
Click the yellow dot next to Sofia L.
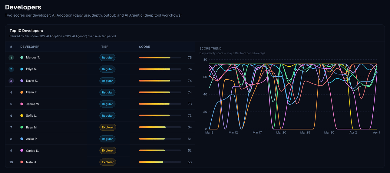(x=21, y=116)
